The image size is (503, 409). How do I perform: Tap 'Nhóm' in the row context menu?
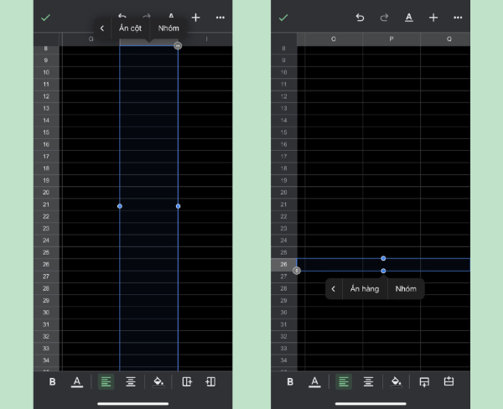[406, 289]
